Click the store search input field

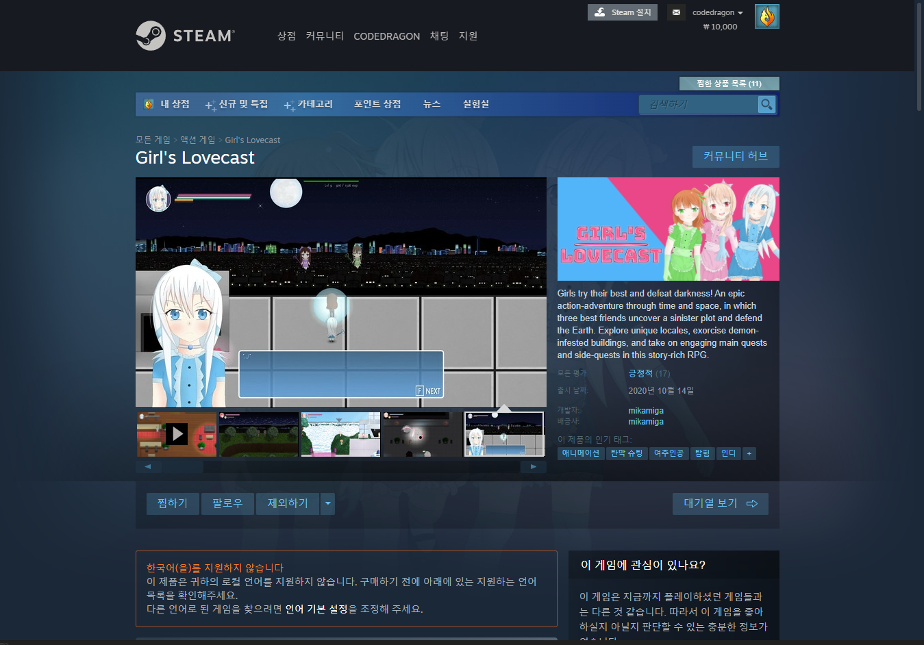[x=699, y=104]
